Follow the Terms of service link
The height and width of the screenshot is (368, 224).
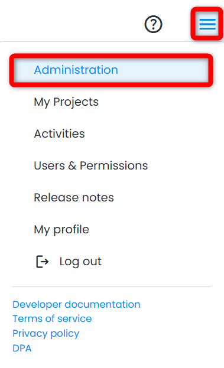(52, 319)
